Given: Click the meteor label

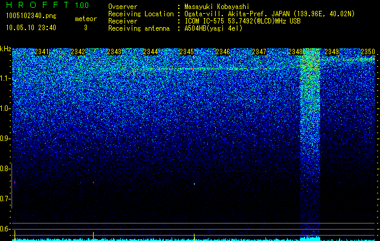Looking at the screenshot, I should [86, 19].
